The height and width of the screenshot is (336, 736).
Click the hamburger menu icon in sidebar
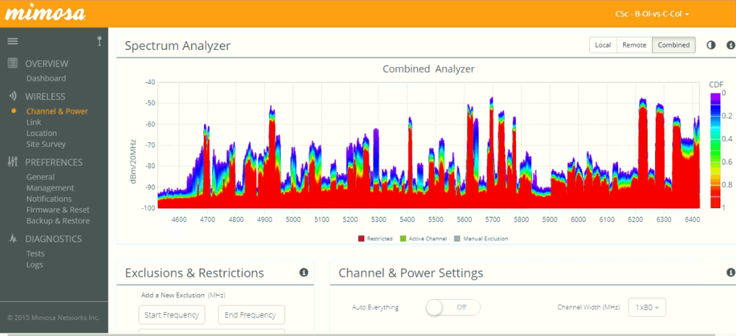12,41
